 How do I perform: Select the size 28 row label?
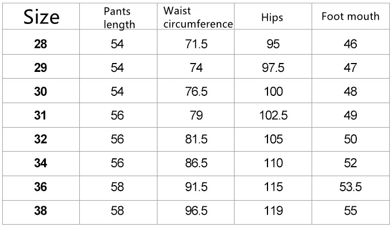[41, 44]
